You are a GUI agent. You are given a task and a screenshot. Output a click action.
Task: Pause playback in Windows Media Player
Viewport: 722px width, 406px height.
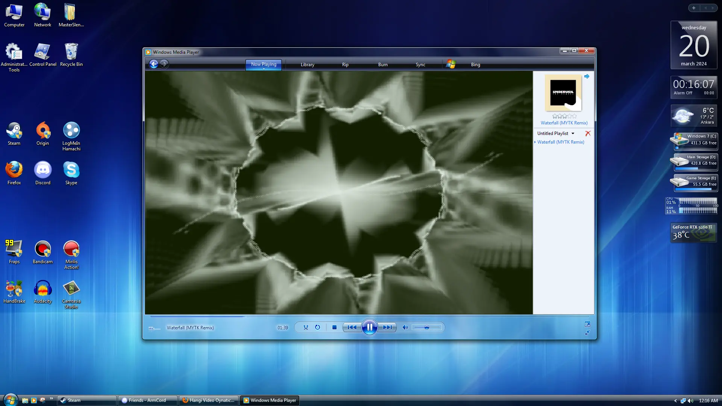click(x=369, y=327)
